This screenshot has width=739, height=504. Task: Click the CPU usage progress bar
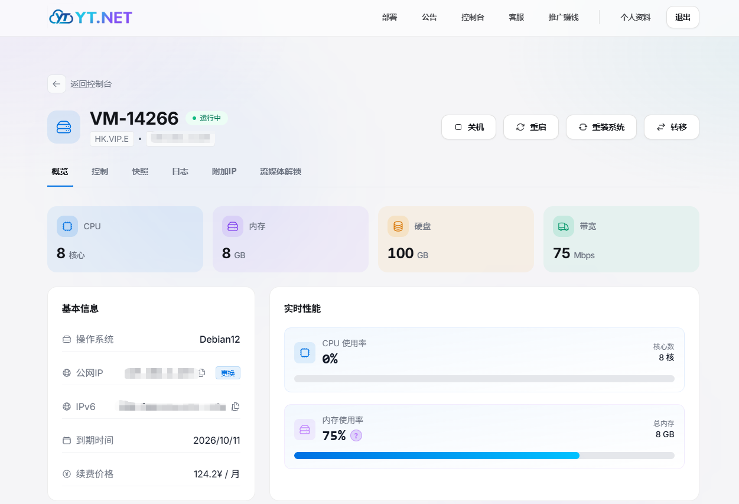click(484, 379)
